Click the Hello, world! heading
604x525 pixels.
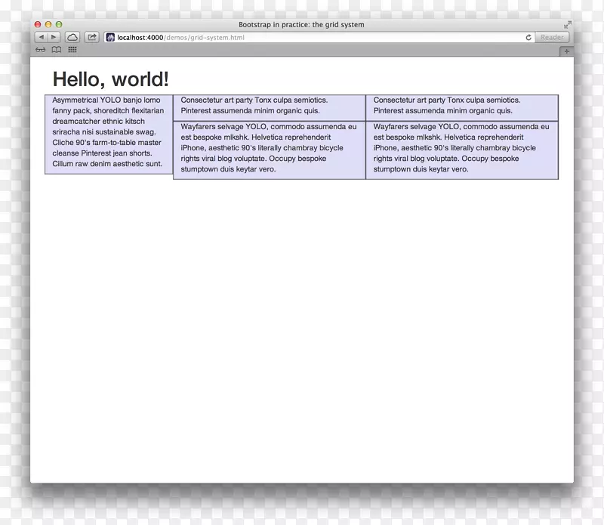(110, 79)
